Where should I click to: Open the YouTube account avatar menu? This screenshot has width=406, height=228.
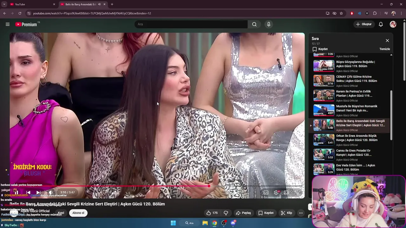click(x=393, y=24)
